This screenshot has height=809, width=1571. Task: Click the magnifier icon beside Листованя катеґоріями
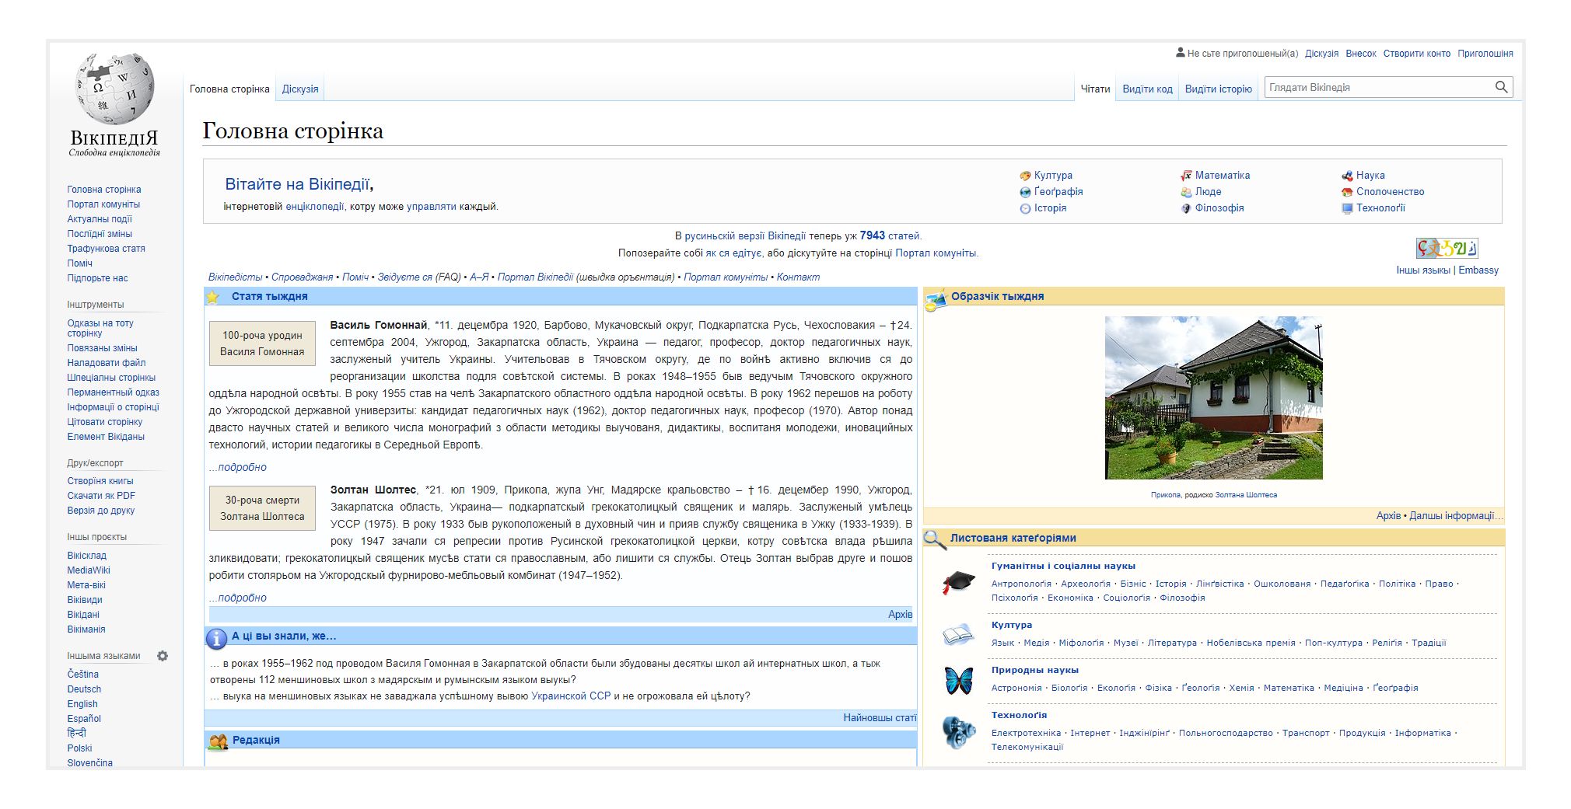tap(934, 539)
